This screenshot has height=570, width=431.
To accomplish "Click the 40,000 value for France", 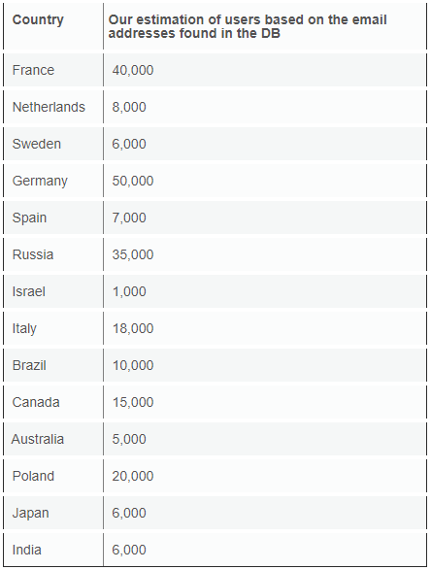I will [x=133, y=70].
